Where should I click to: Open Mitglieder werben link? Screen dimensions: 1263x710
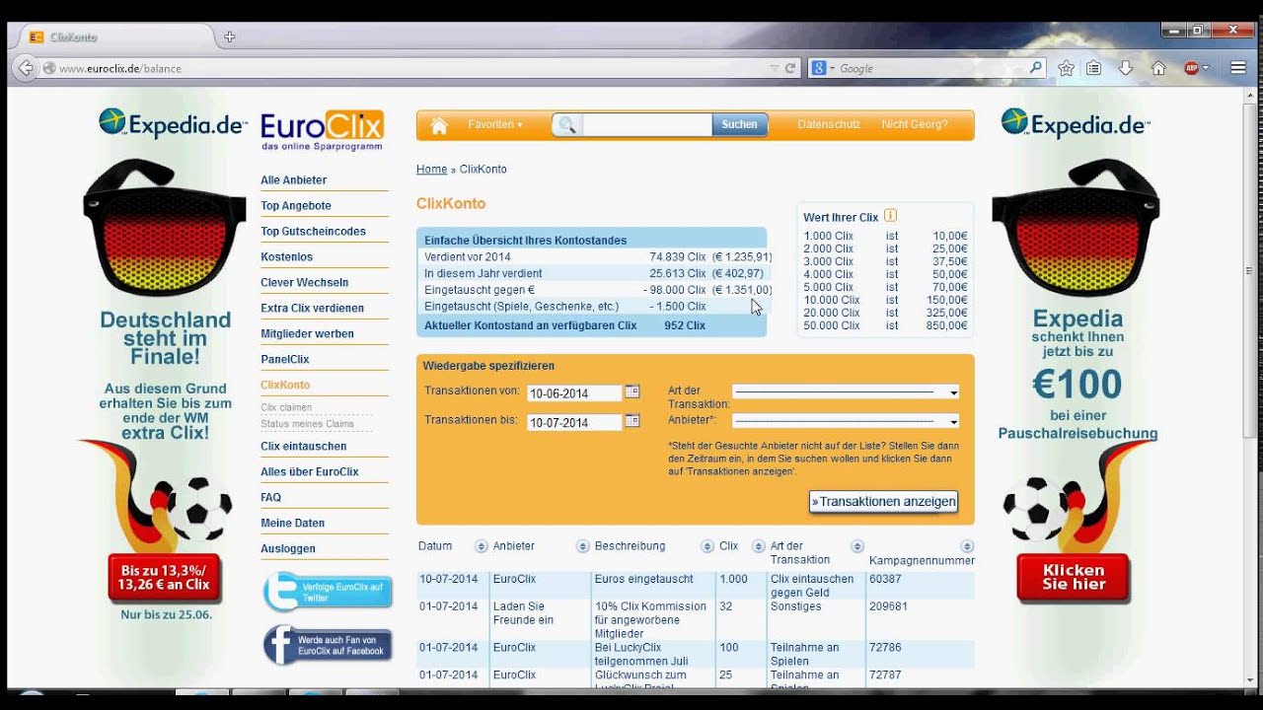tap(307, 334)
